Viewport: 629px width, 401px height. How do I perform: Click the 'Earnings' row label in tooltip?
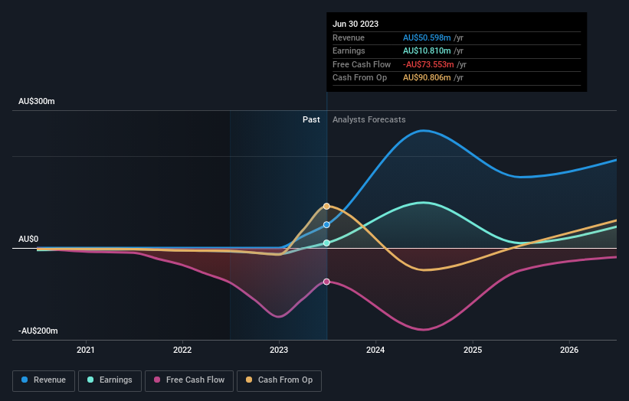349,51
